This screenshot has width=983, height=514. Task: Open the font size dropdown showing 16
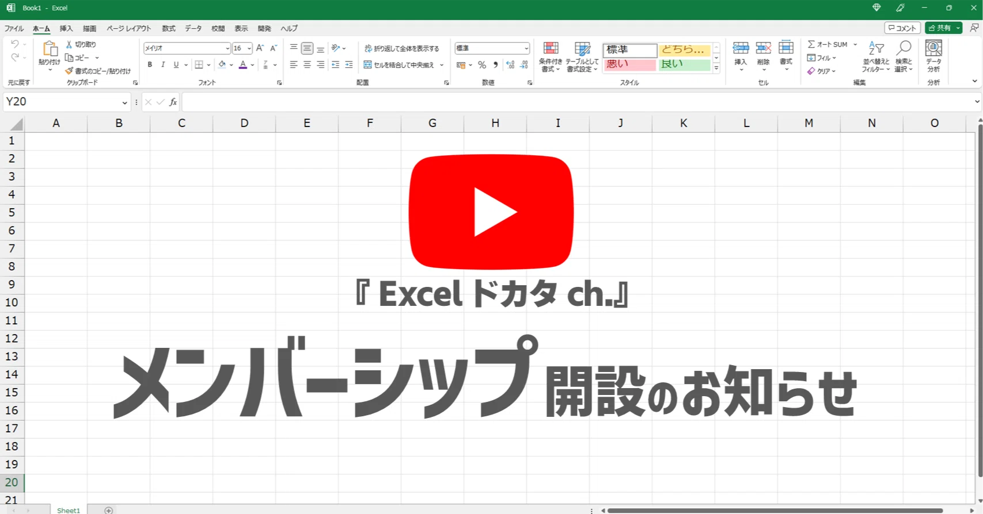249,48
